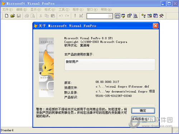Open the 编辑 (Edit) menu

click(21, 10)
